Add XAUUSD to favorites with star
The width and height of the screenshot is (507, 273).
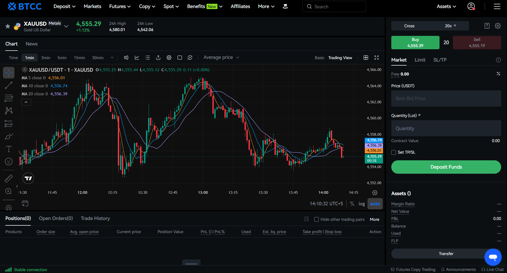click(x=8, y=26)
